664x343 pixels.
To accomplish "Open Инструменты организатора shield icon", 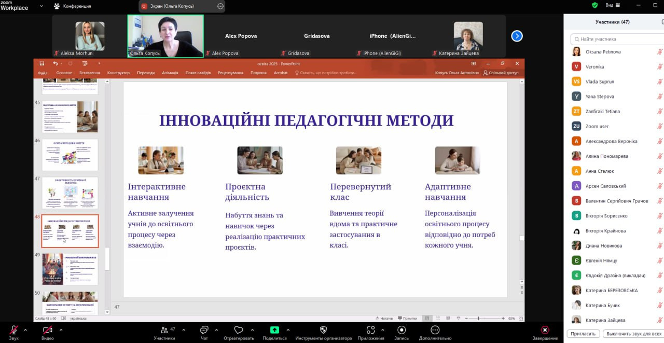I will click(323, 330).
